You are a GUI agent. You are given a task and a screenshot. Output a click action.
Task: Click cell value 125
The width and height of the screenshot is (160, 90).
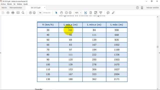click(70, 59)
